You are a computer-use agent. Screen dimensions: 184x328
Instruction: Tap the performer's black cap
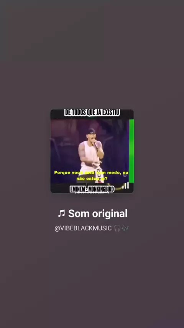(91, 131)
